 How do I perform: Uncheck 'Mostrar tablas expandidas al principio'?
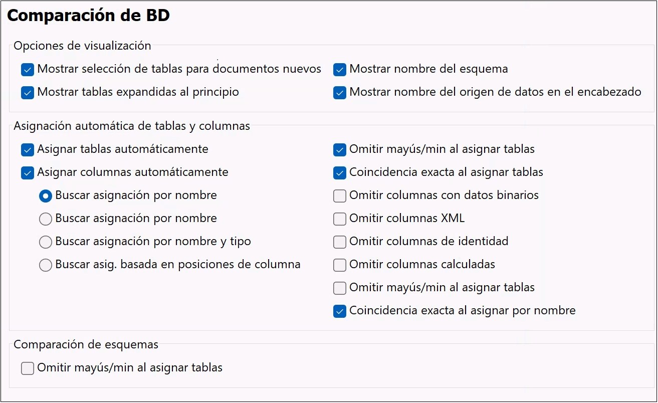point(28,93)
